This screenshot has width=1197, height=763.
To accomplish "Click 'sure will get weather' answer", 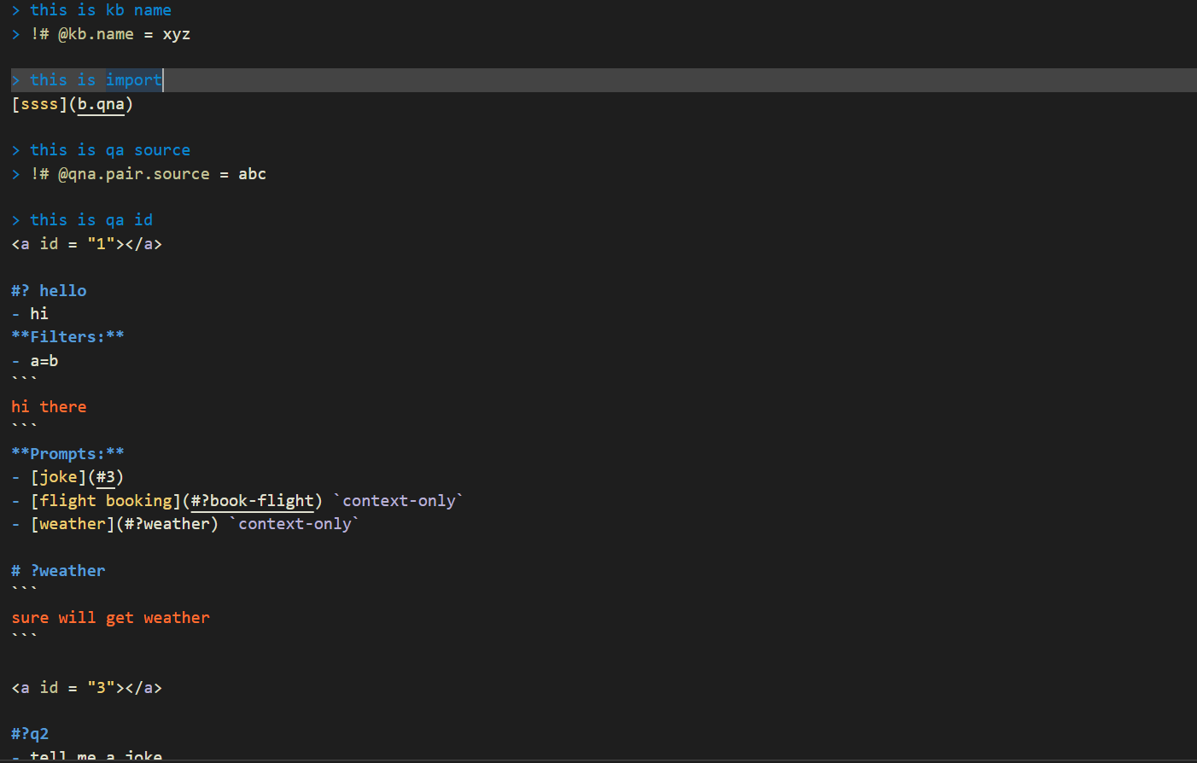I will point(110,618).
